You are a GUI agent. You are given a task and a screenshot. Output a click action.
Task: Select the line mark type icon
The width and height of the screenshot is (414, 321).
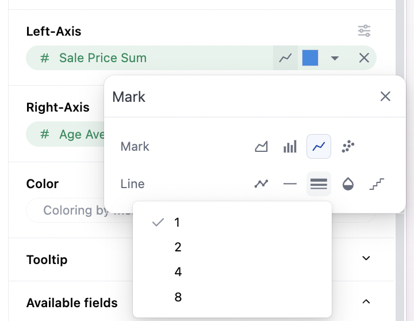(319, 147)
